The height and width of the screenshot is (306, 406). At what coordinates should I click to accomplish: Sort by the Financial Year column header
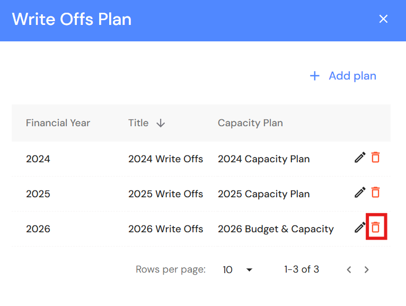pos(58,123)
